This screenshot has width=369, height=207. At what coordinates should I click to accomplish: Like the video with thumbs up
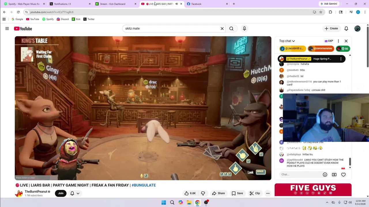pos(190,193)
